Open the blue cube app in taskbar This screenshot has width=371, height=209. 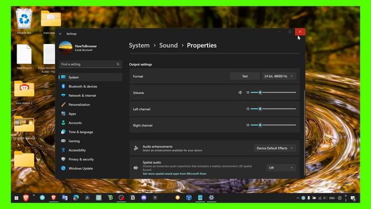[188, 197]
